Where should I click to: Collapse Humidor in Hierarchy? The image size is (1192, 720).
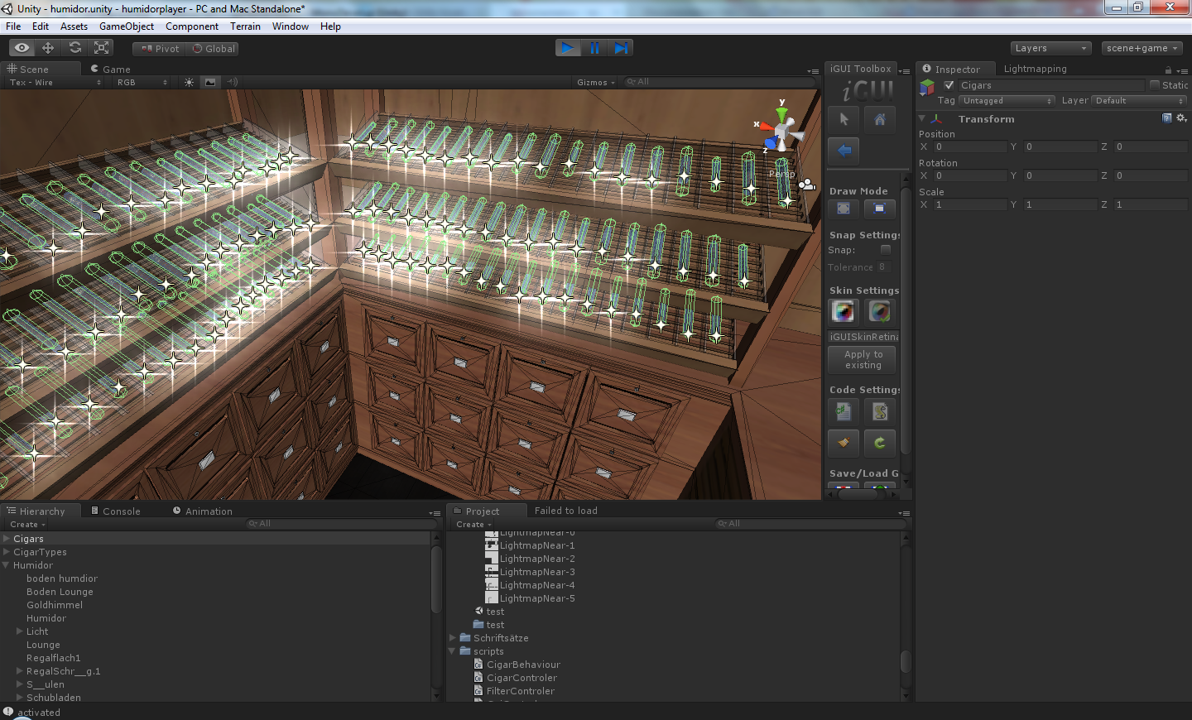[x=7, y=565]
